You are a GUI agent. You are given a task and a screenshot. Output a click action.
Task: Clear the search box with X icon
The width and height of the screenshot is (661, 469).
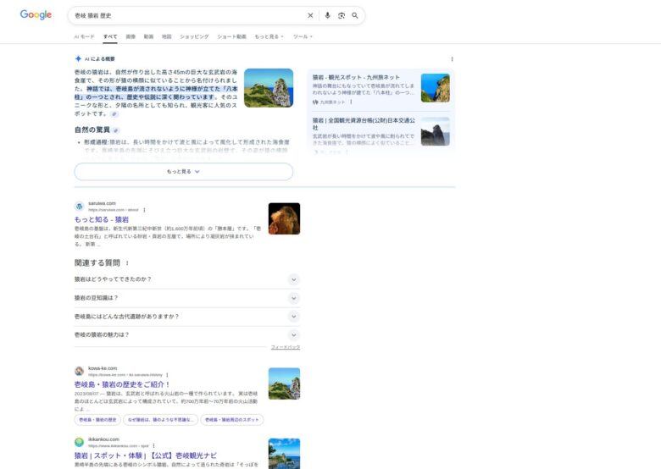pyautogui.click(x=310, y=15)
